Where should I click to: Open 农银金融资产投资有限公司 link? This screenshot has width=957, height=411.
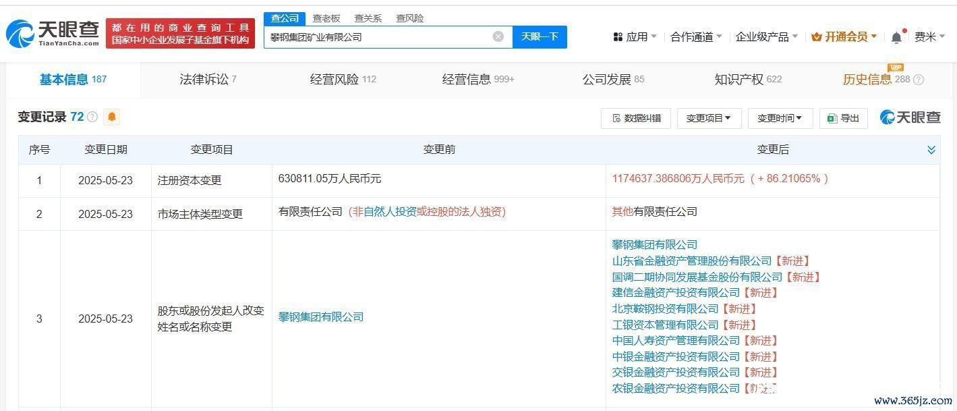(x=676, y=388)
